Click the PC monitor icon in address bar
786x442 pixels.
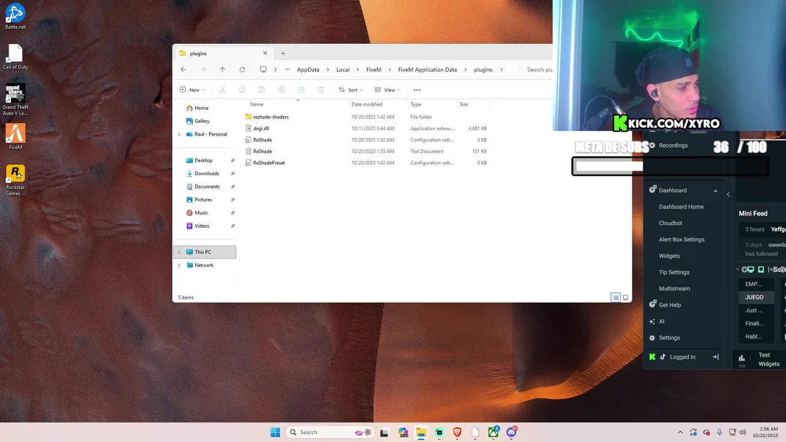(263, 69)
